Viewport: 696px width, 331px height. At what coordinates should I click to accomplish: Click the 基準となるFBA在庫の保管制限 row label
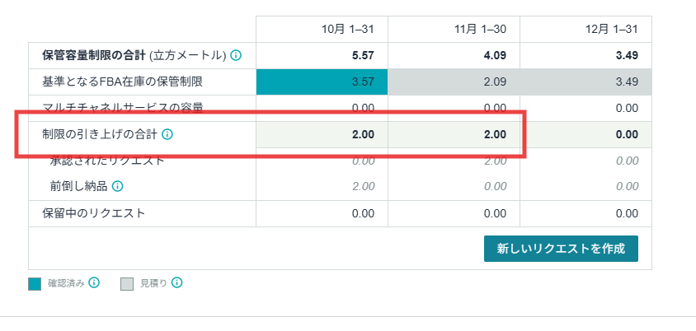pyautogui.click(x=122, y=82)
